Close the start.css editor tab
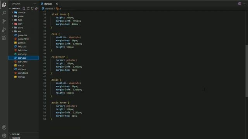248x139 pixels. pyautogui.click(x=57, y=3)
